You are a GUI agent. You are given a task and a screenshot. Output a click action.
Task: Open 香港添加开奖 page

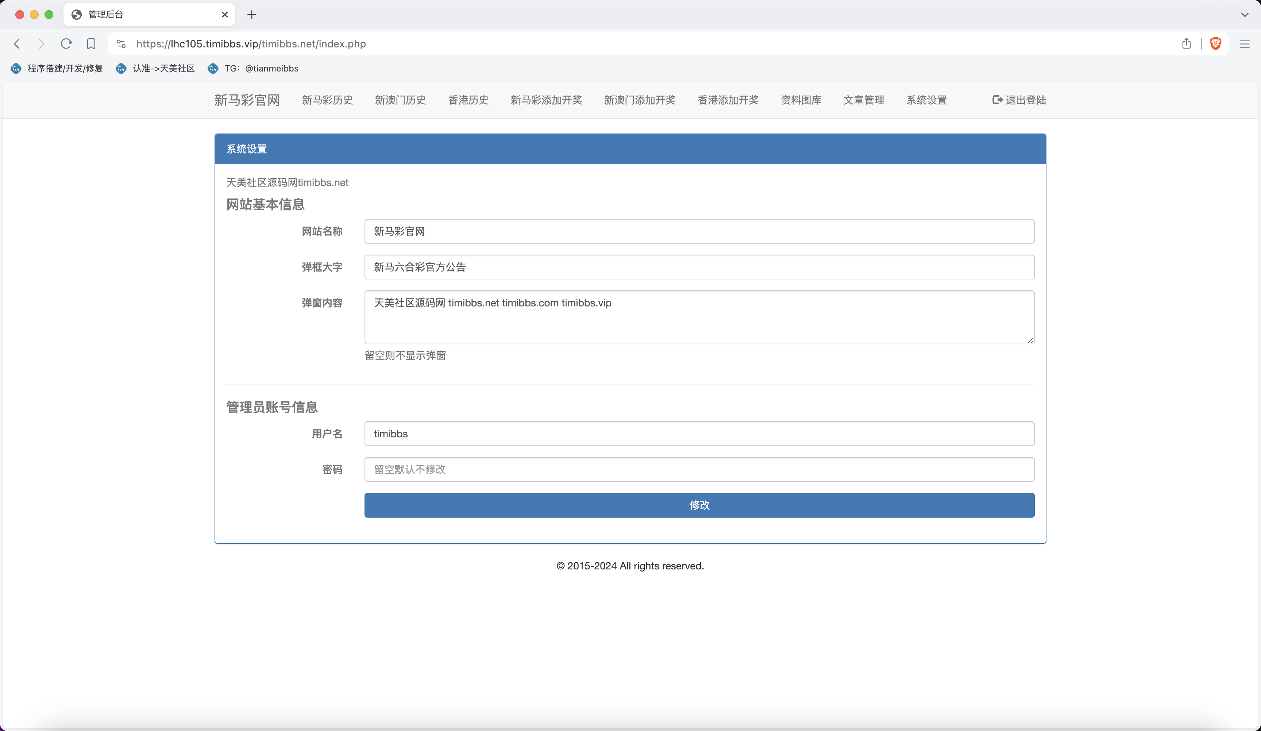pyautogui.click(x=728, y=100)
